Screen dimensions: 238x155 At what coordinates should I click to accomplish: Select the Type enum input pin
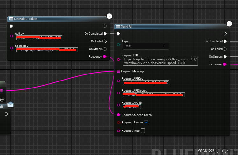coord(119,45)
